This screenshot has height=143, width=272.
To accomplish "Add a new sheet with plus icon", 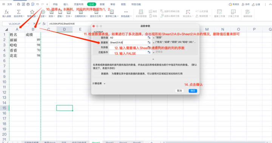I will (x=151, y=142).
